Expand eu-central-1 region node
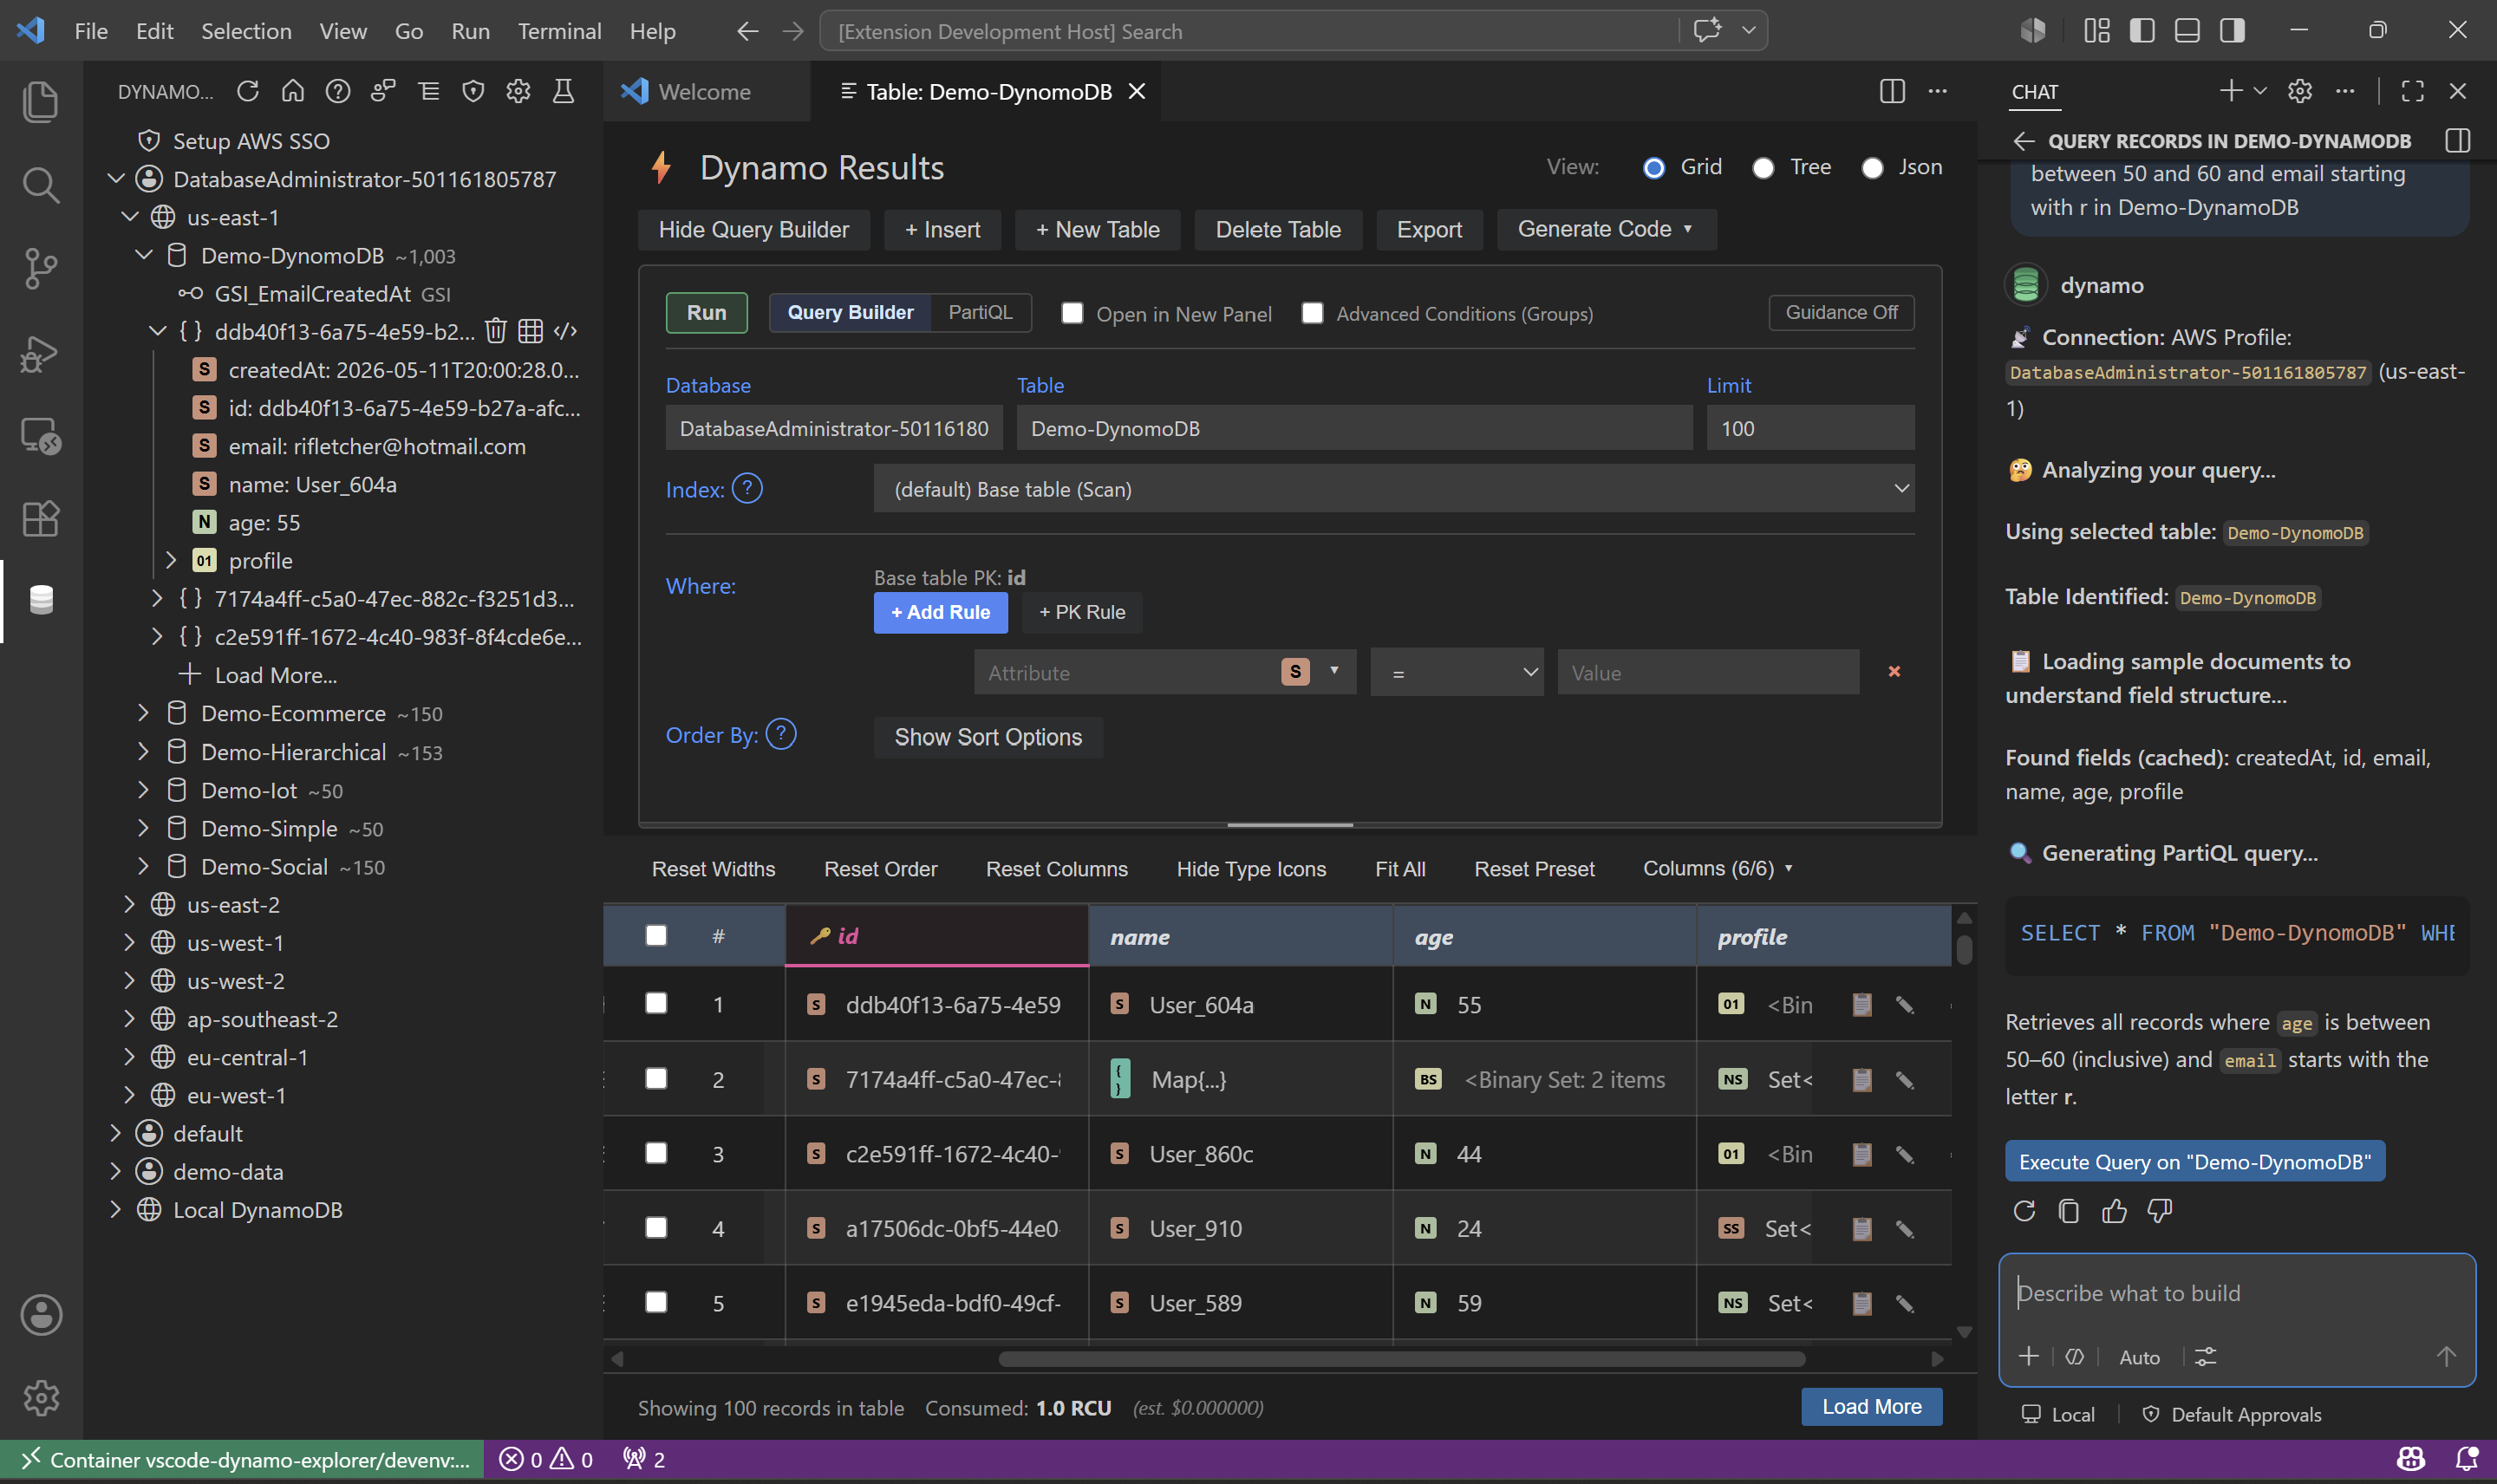Image resolution: width=2497 pixels, height=1484 pixels. (x=130, y=1057)
